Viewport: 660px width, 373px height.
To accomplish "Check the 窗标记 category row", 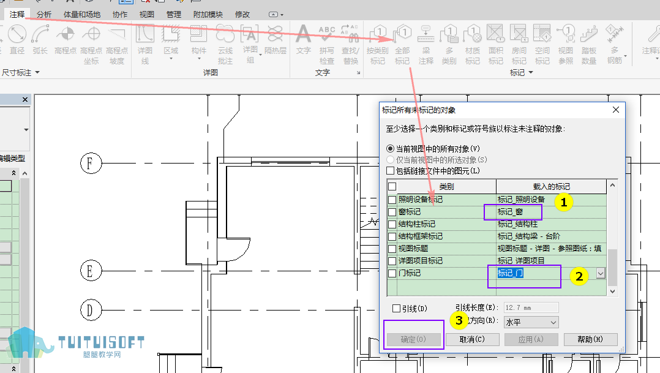I will coord(392,212).
